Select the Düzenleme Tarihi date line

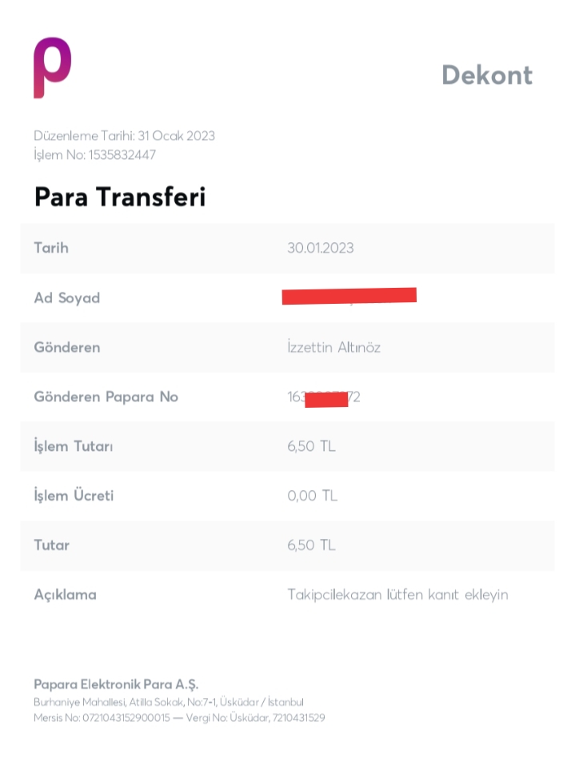tap(124, 135)
